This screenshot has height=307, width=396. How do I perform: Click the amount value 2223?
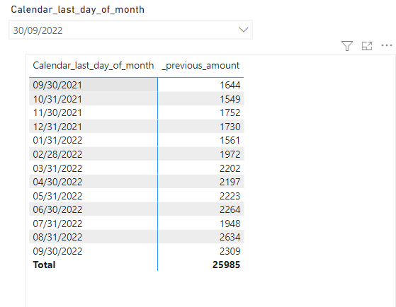click(x=230, y=196)
